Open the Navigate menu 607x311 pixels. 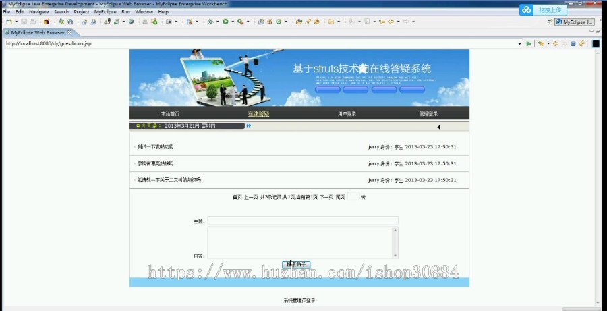(39, 12)
